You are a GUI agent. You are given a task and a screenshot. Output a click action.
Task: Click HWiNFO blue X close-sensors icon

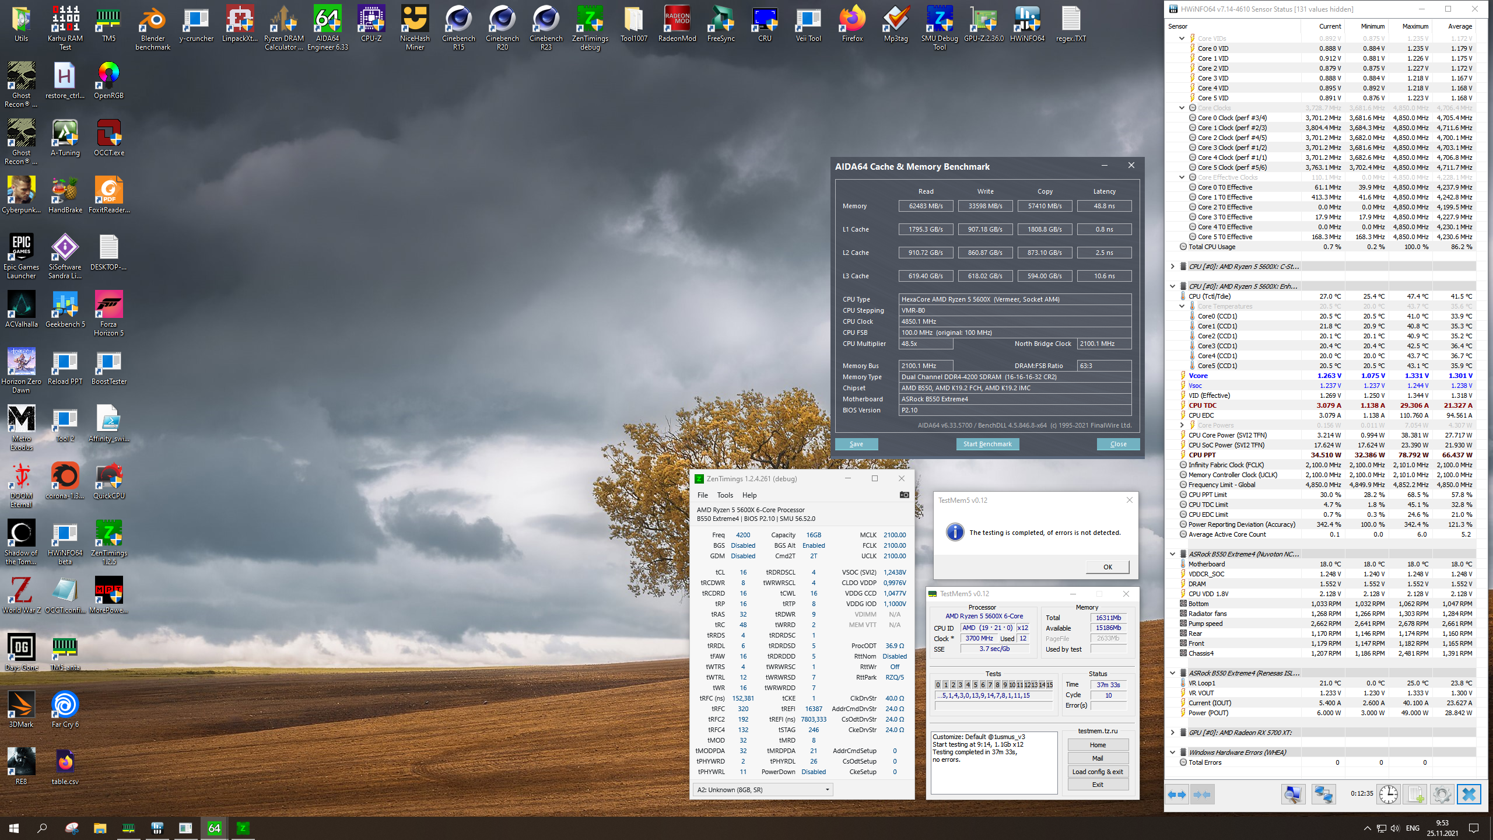(x=1469, y=794)
